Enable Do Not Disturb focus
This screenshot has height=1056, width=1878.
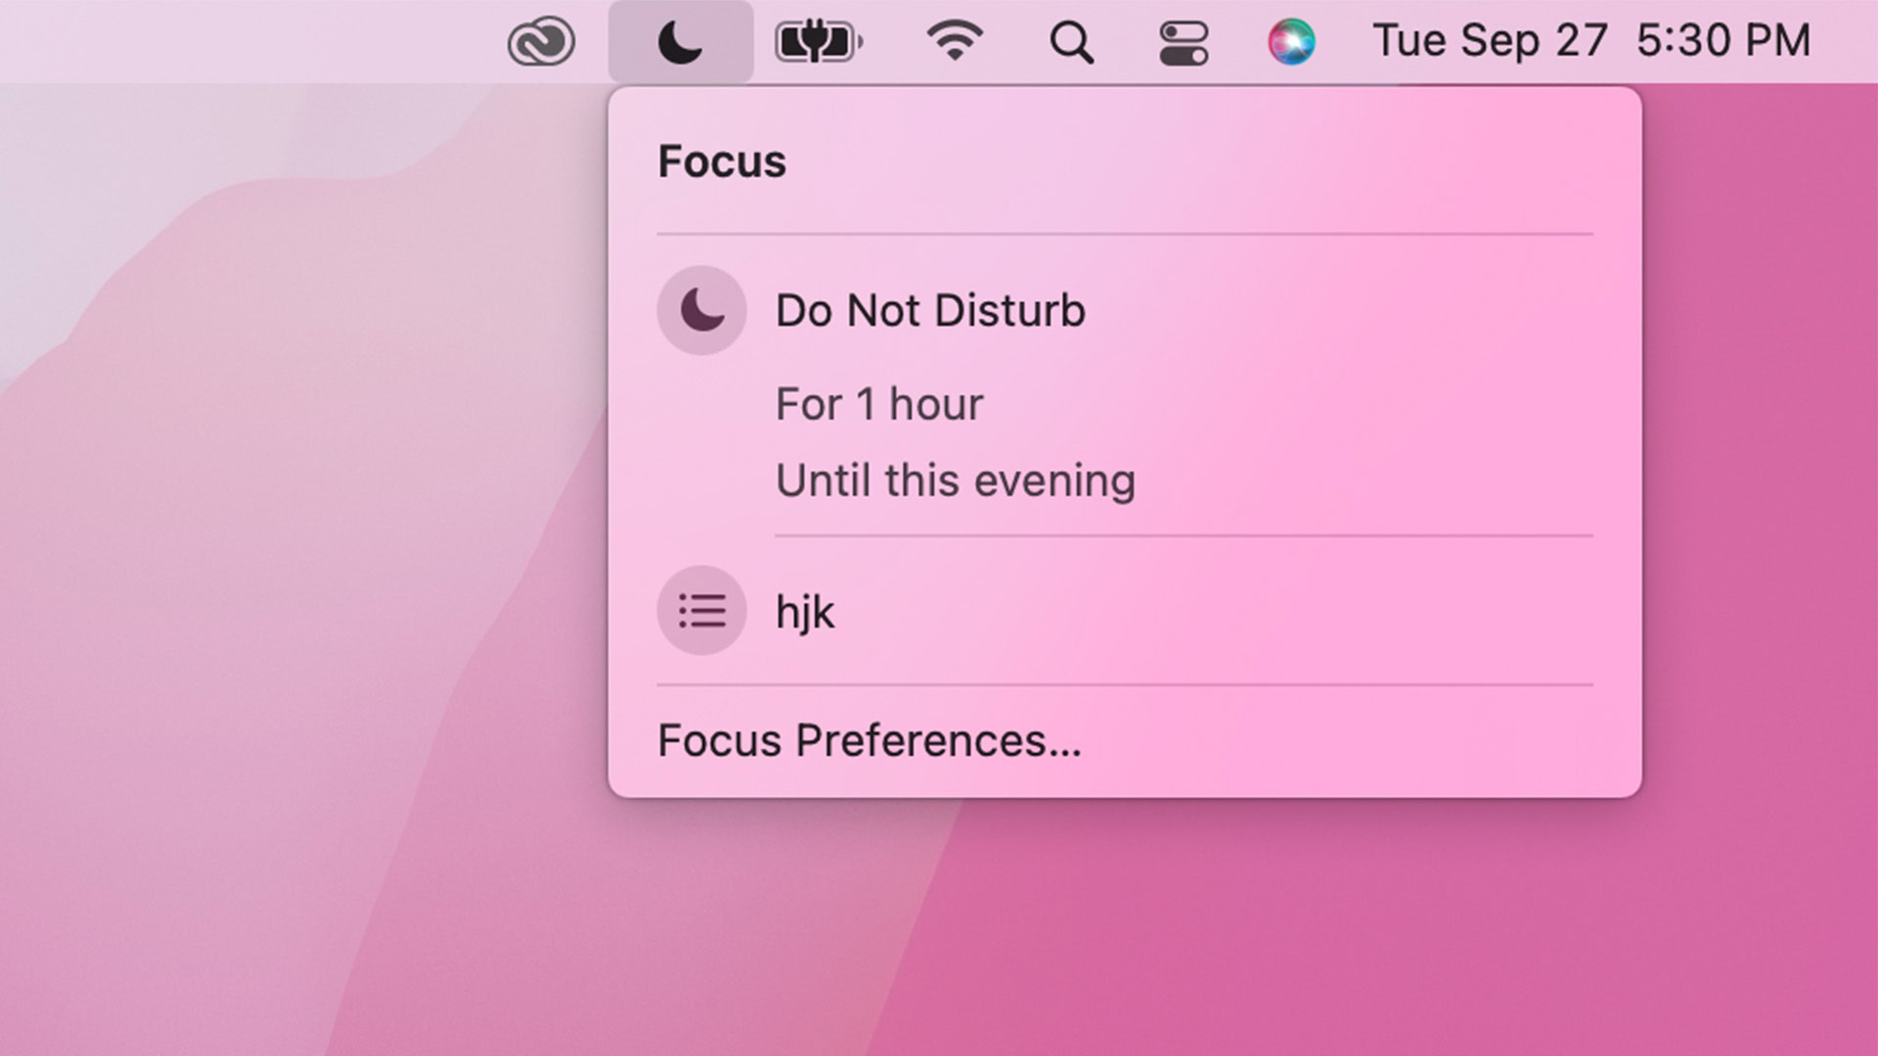pos(929,311)
